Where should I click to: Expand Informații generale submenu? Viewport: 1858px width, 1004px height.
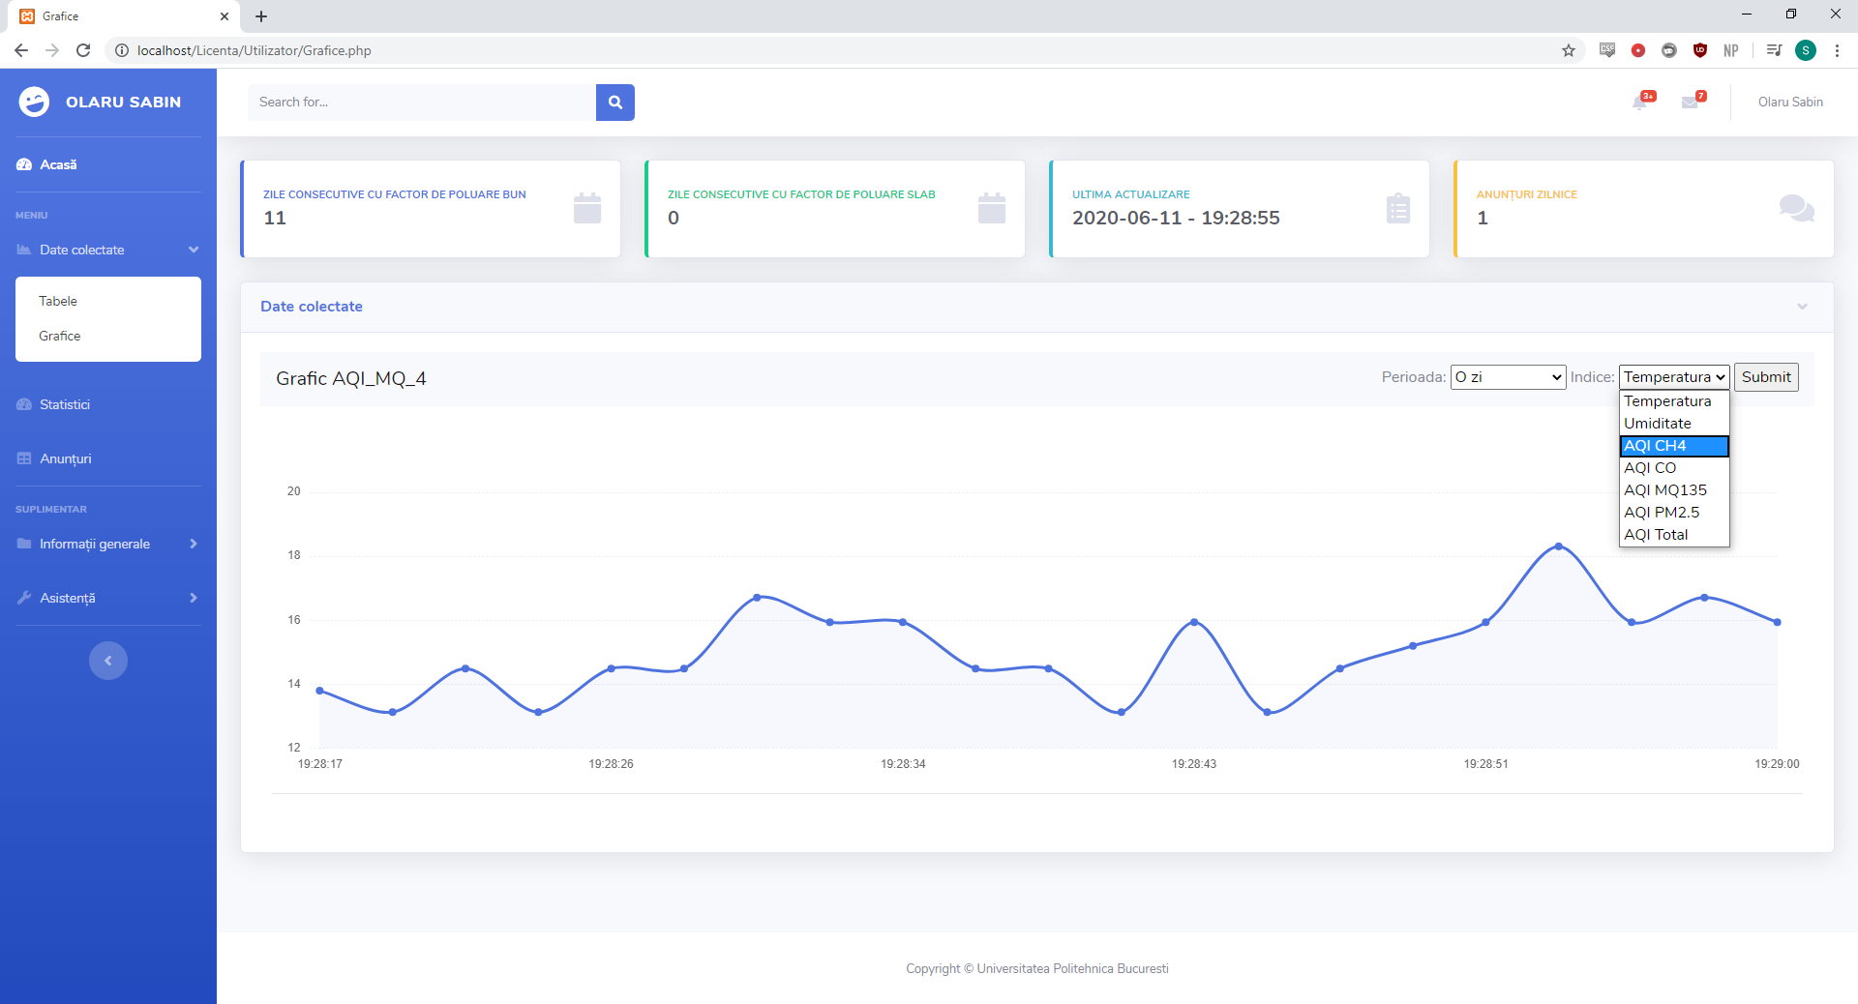point(107,544)
